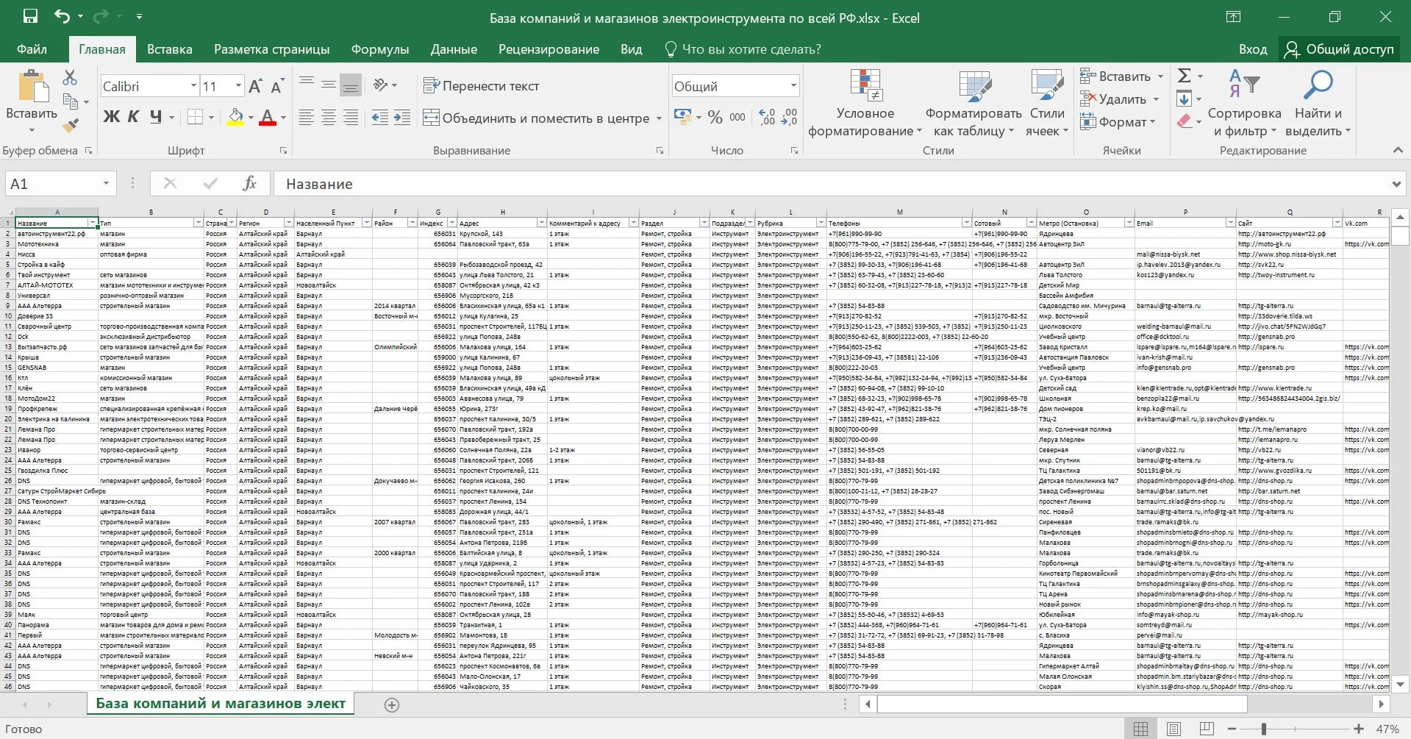Apply thousands separator 000 format

point(737,117)
